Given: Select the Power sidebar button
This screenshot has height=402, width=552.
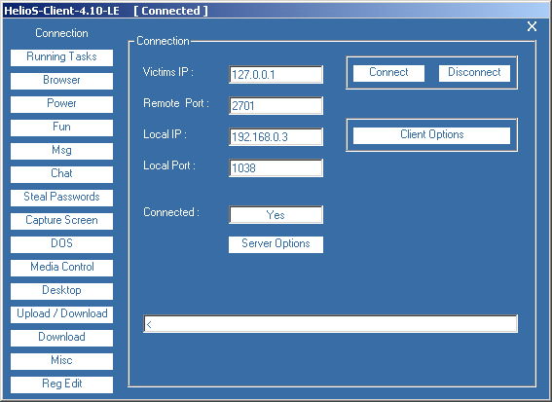Looking at the screenshot, I should coord(61,104).
